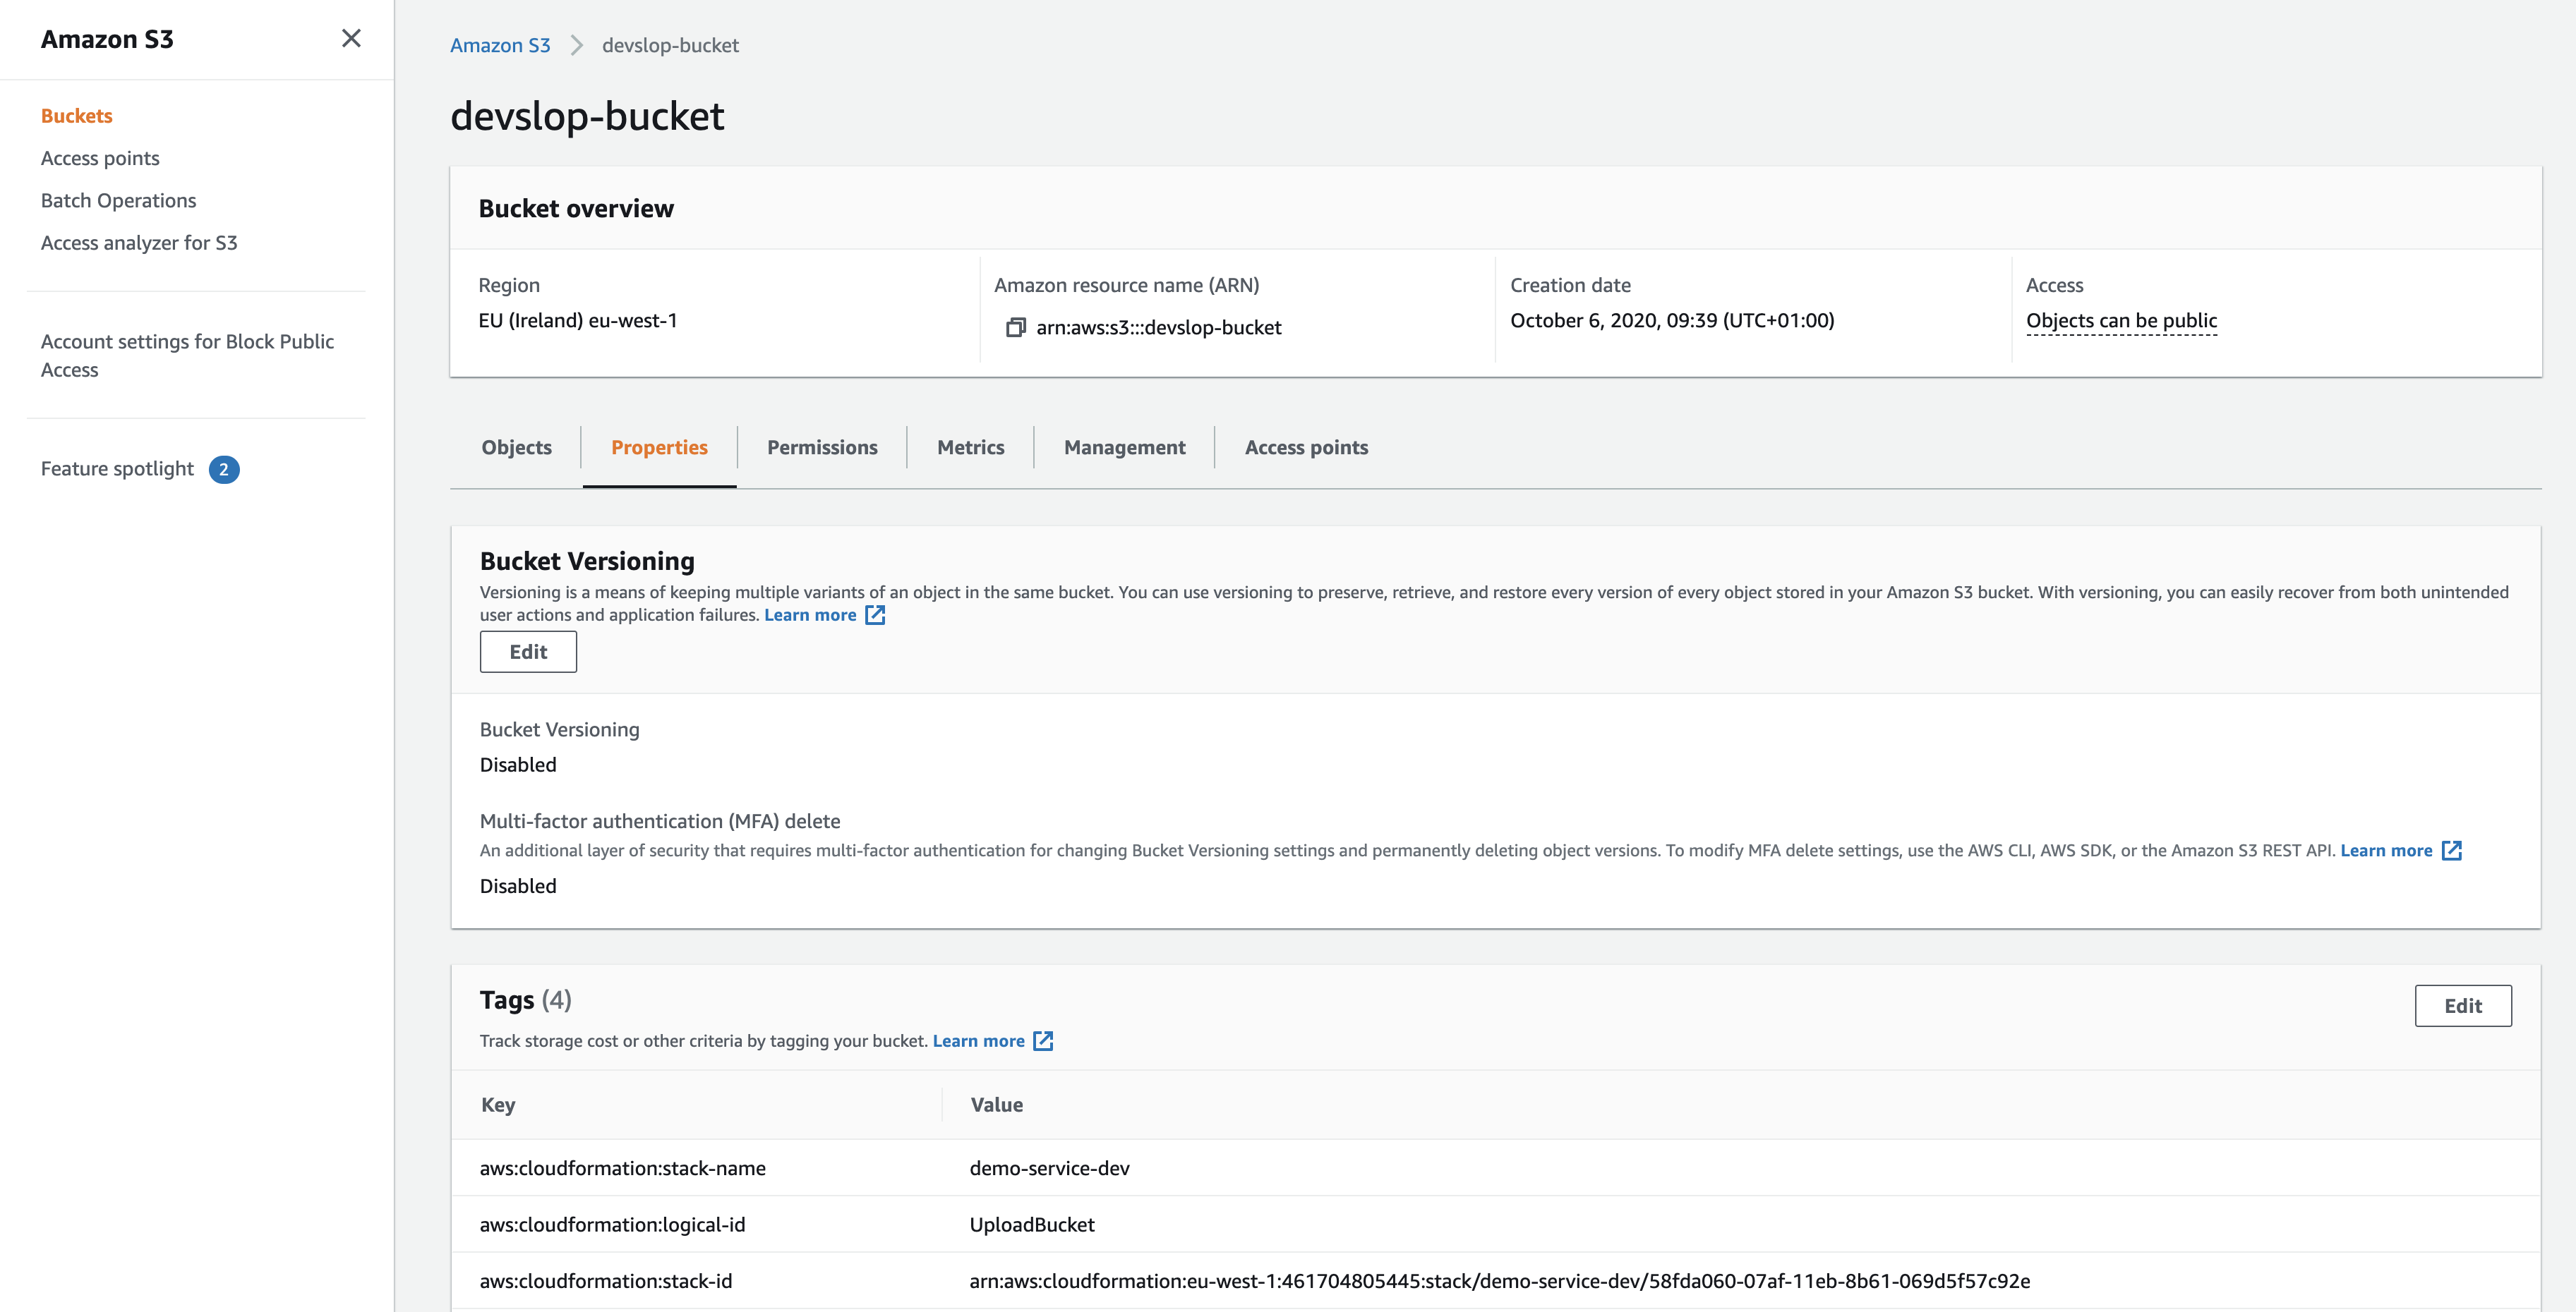This screenshot has height=1312, width=2576.
Task: Switch to the Permissions tab
Action: point(822,448)
